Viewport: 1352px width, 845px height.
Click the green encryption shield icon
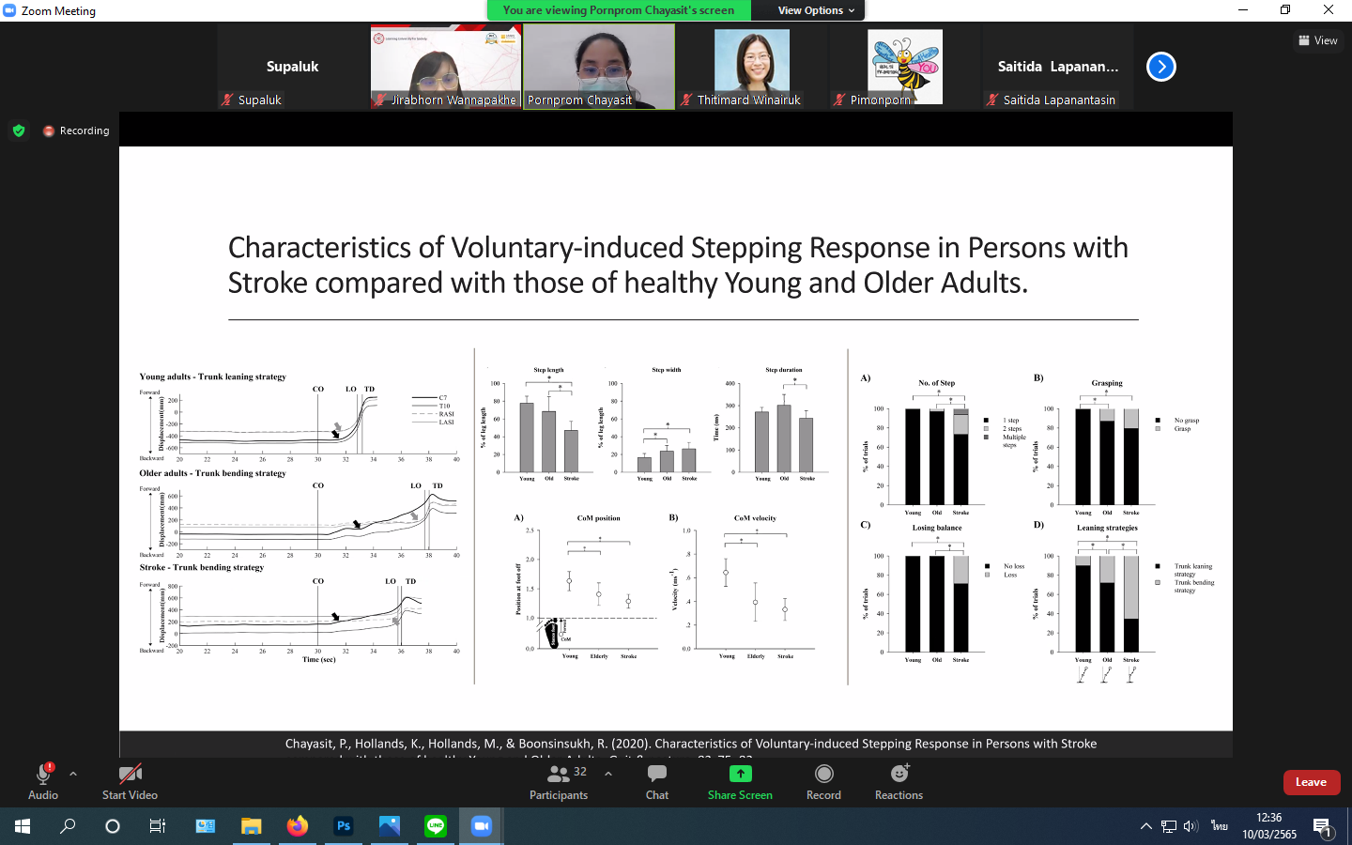point(19,131)
